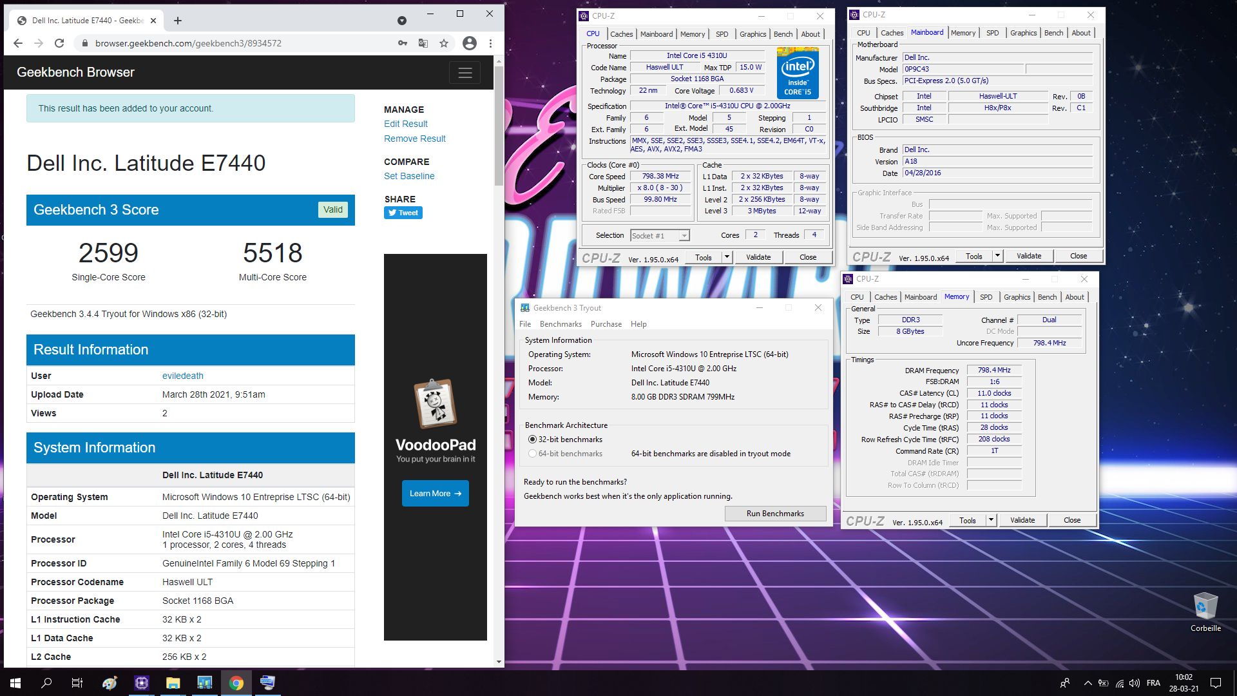Click the Intel Core i5 logo in CPU-Z
Screen dimensions: 1237x696
[798, 72]
